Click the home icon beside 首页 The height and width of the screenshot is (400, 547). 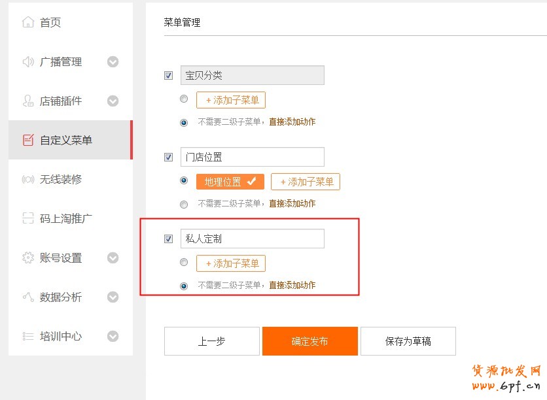[27, 23]
